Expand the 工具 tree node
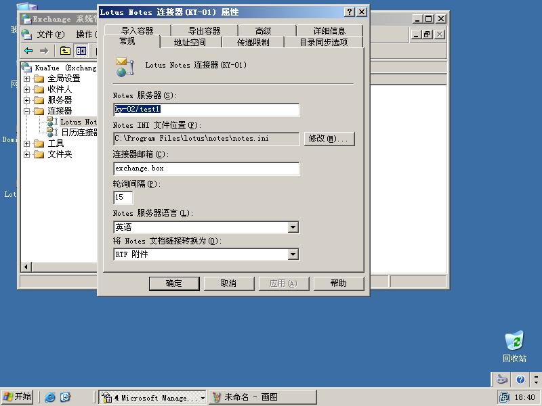 [x=26, y=143]
